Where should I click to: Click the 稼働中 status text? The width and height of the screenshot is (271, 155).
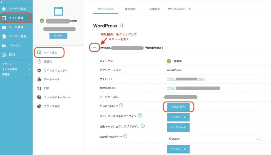pos(178,61)
